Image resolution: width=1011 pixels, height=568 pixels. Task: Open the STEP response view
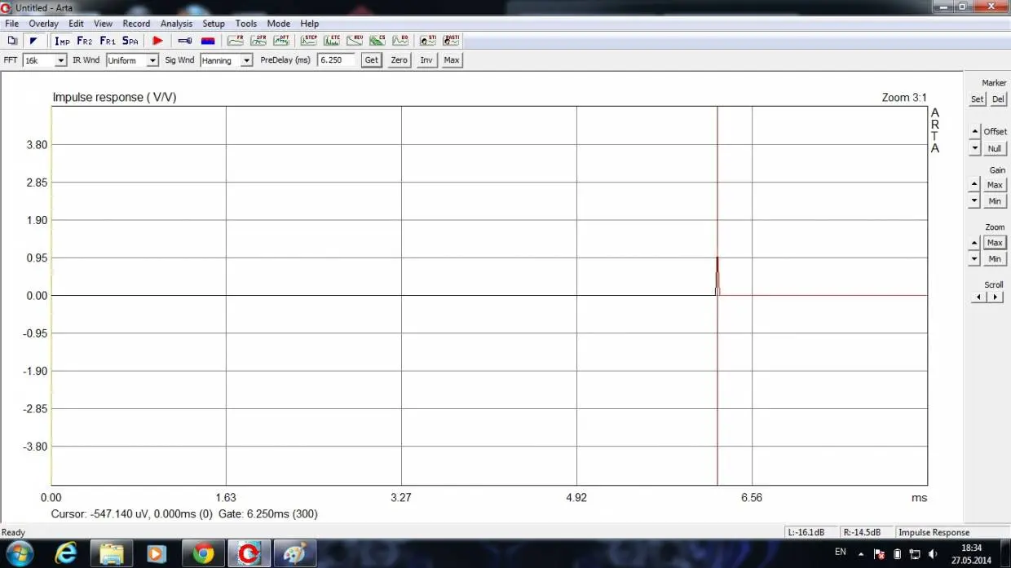pos(309,40)
